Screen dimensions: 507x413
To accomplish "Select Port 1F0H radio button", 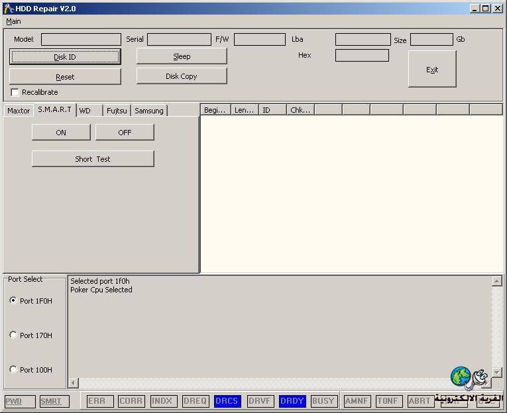I will pyautogui.click(x=13, y=300).
